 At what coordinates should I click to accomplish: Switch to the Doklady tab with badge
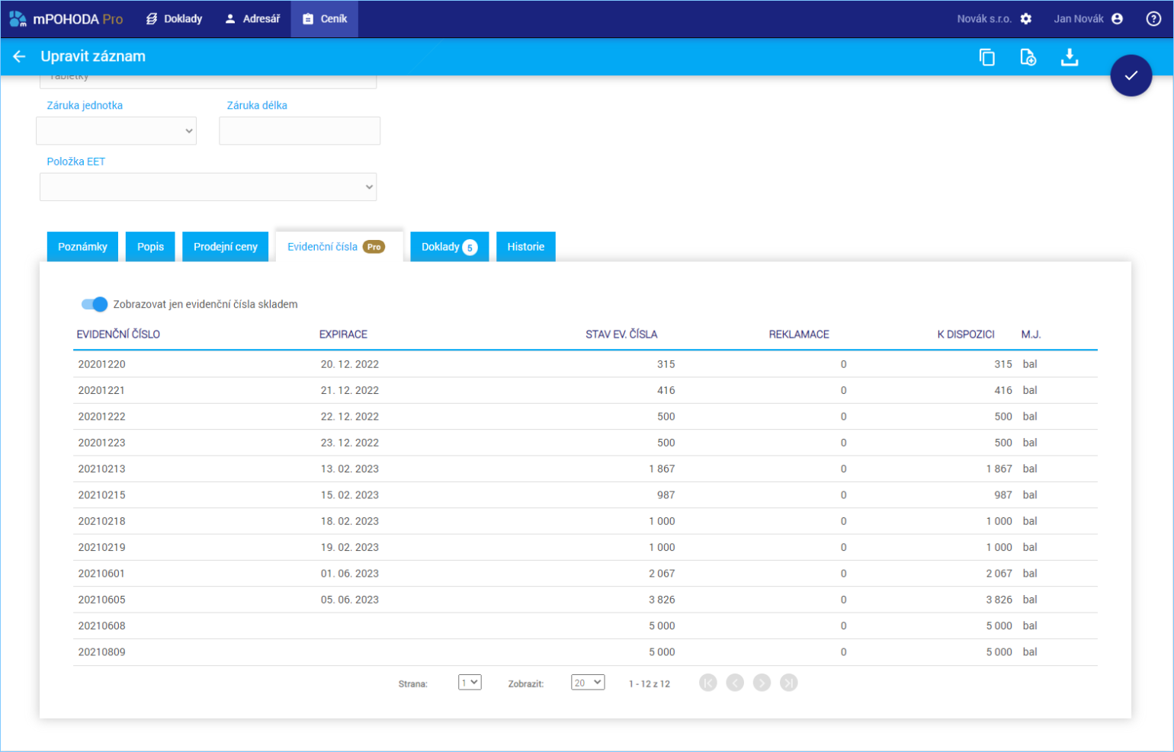click(449, 247)
